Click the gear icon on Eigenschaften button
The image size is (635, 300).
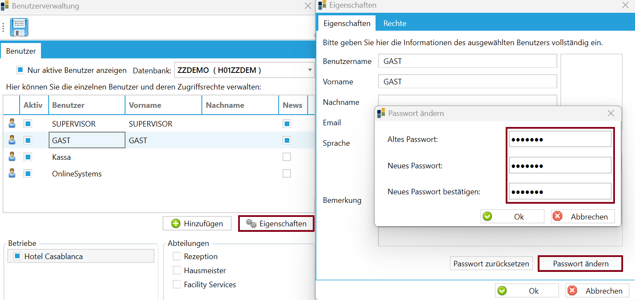(x=251, y=224)
